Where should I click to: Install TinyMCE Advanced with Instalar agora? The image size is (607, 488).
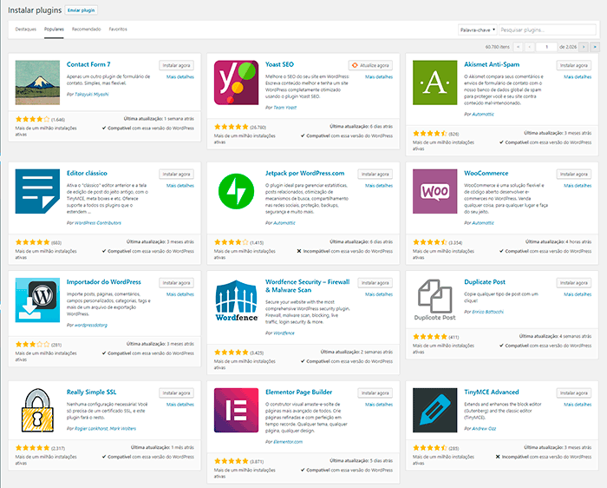[x=574, y=393]
